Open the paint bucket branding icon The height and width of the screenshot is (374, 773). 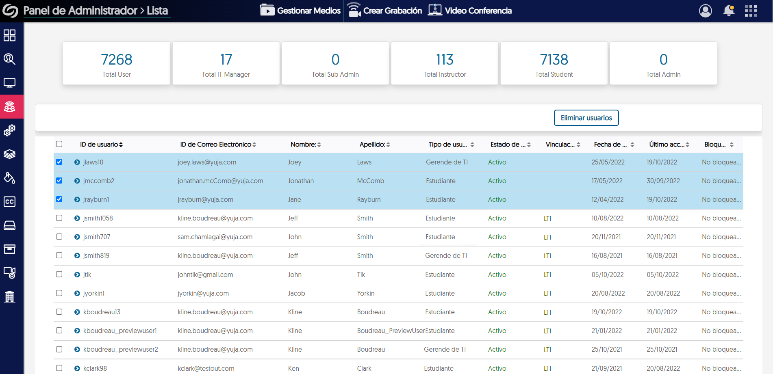[x=10, y=178]
